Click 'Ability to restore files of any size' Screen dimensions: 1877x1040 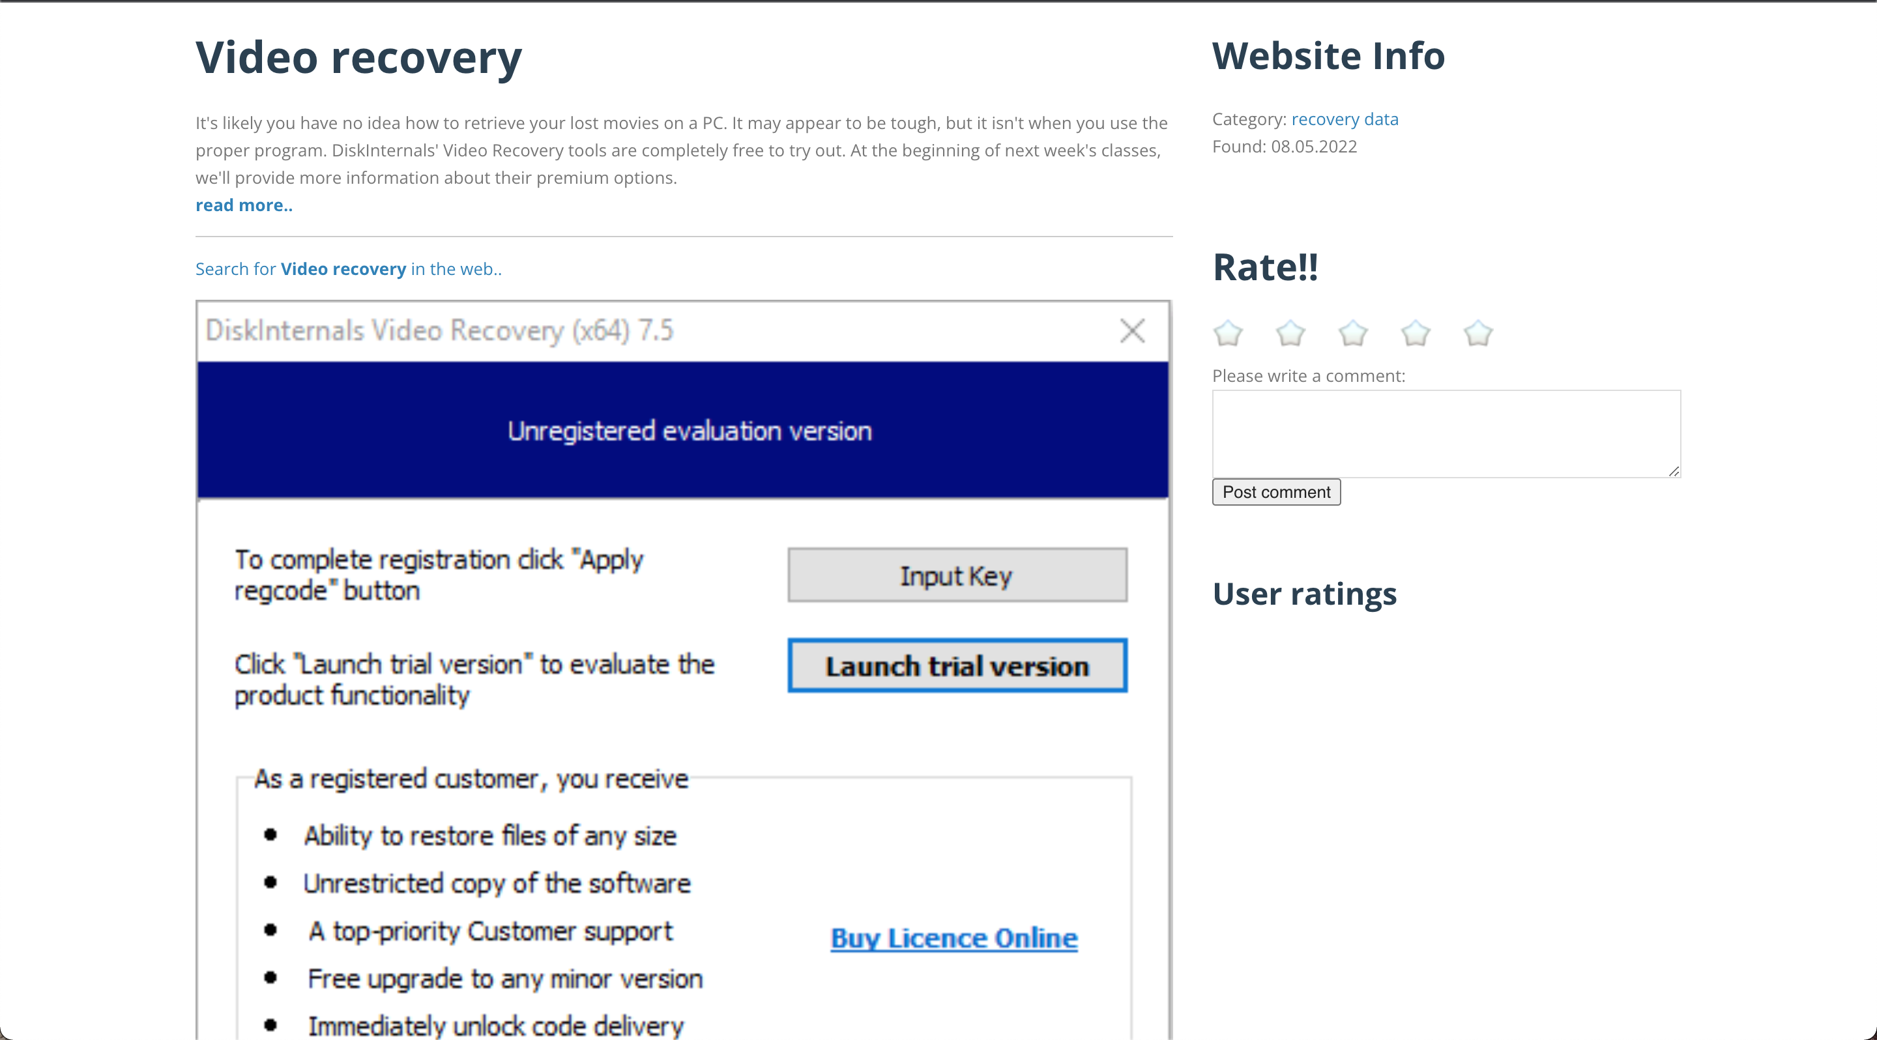pos(490,835)
